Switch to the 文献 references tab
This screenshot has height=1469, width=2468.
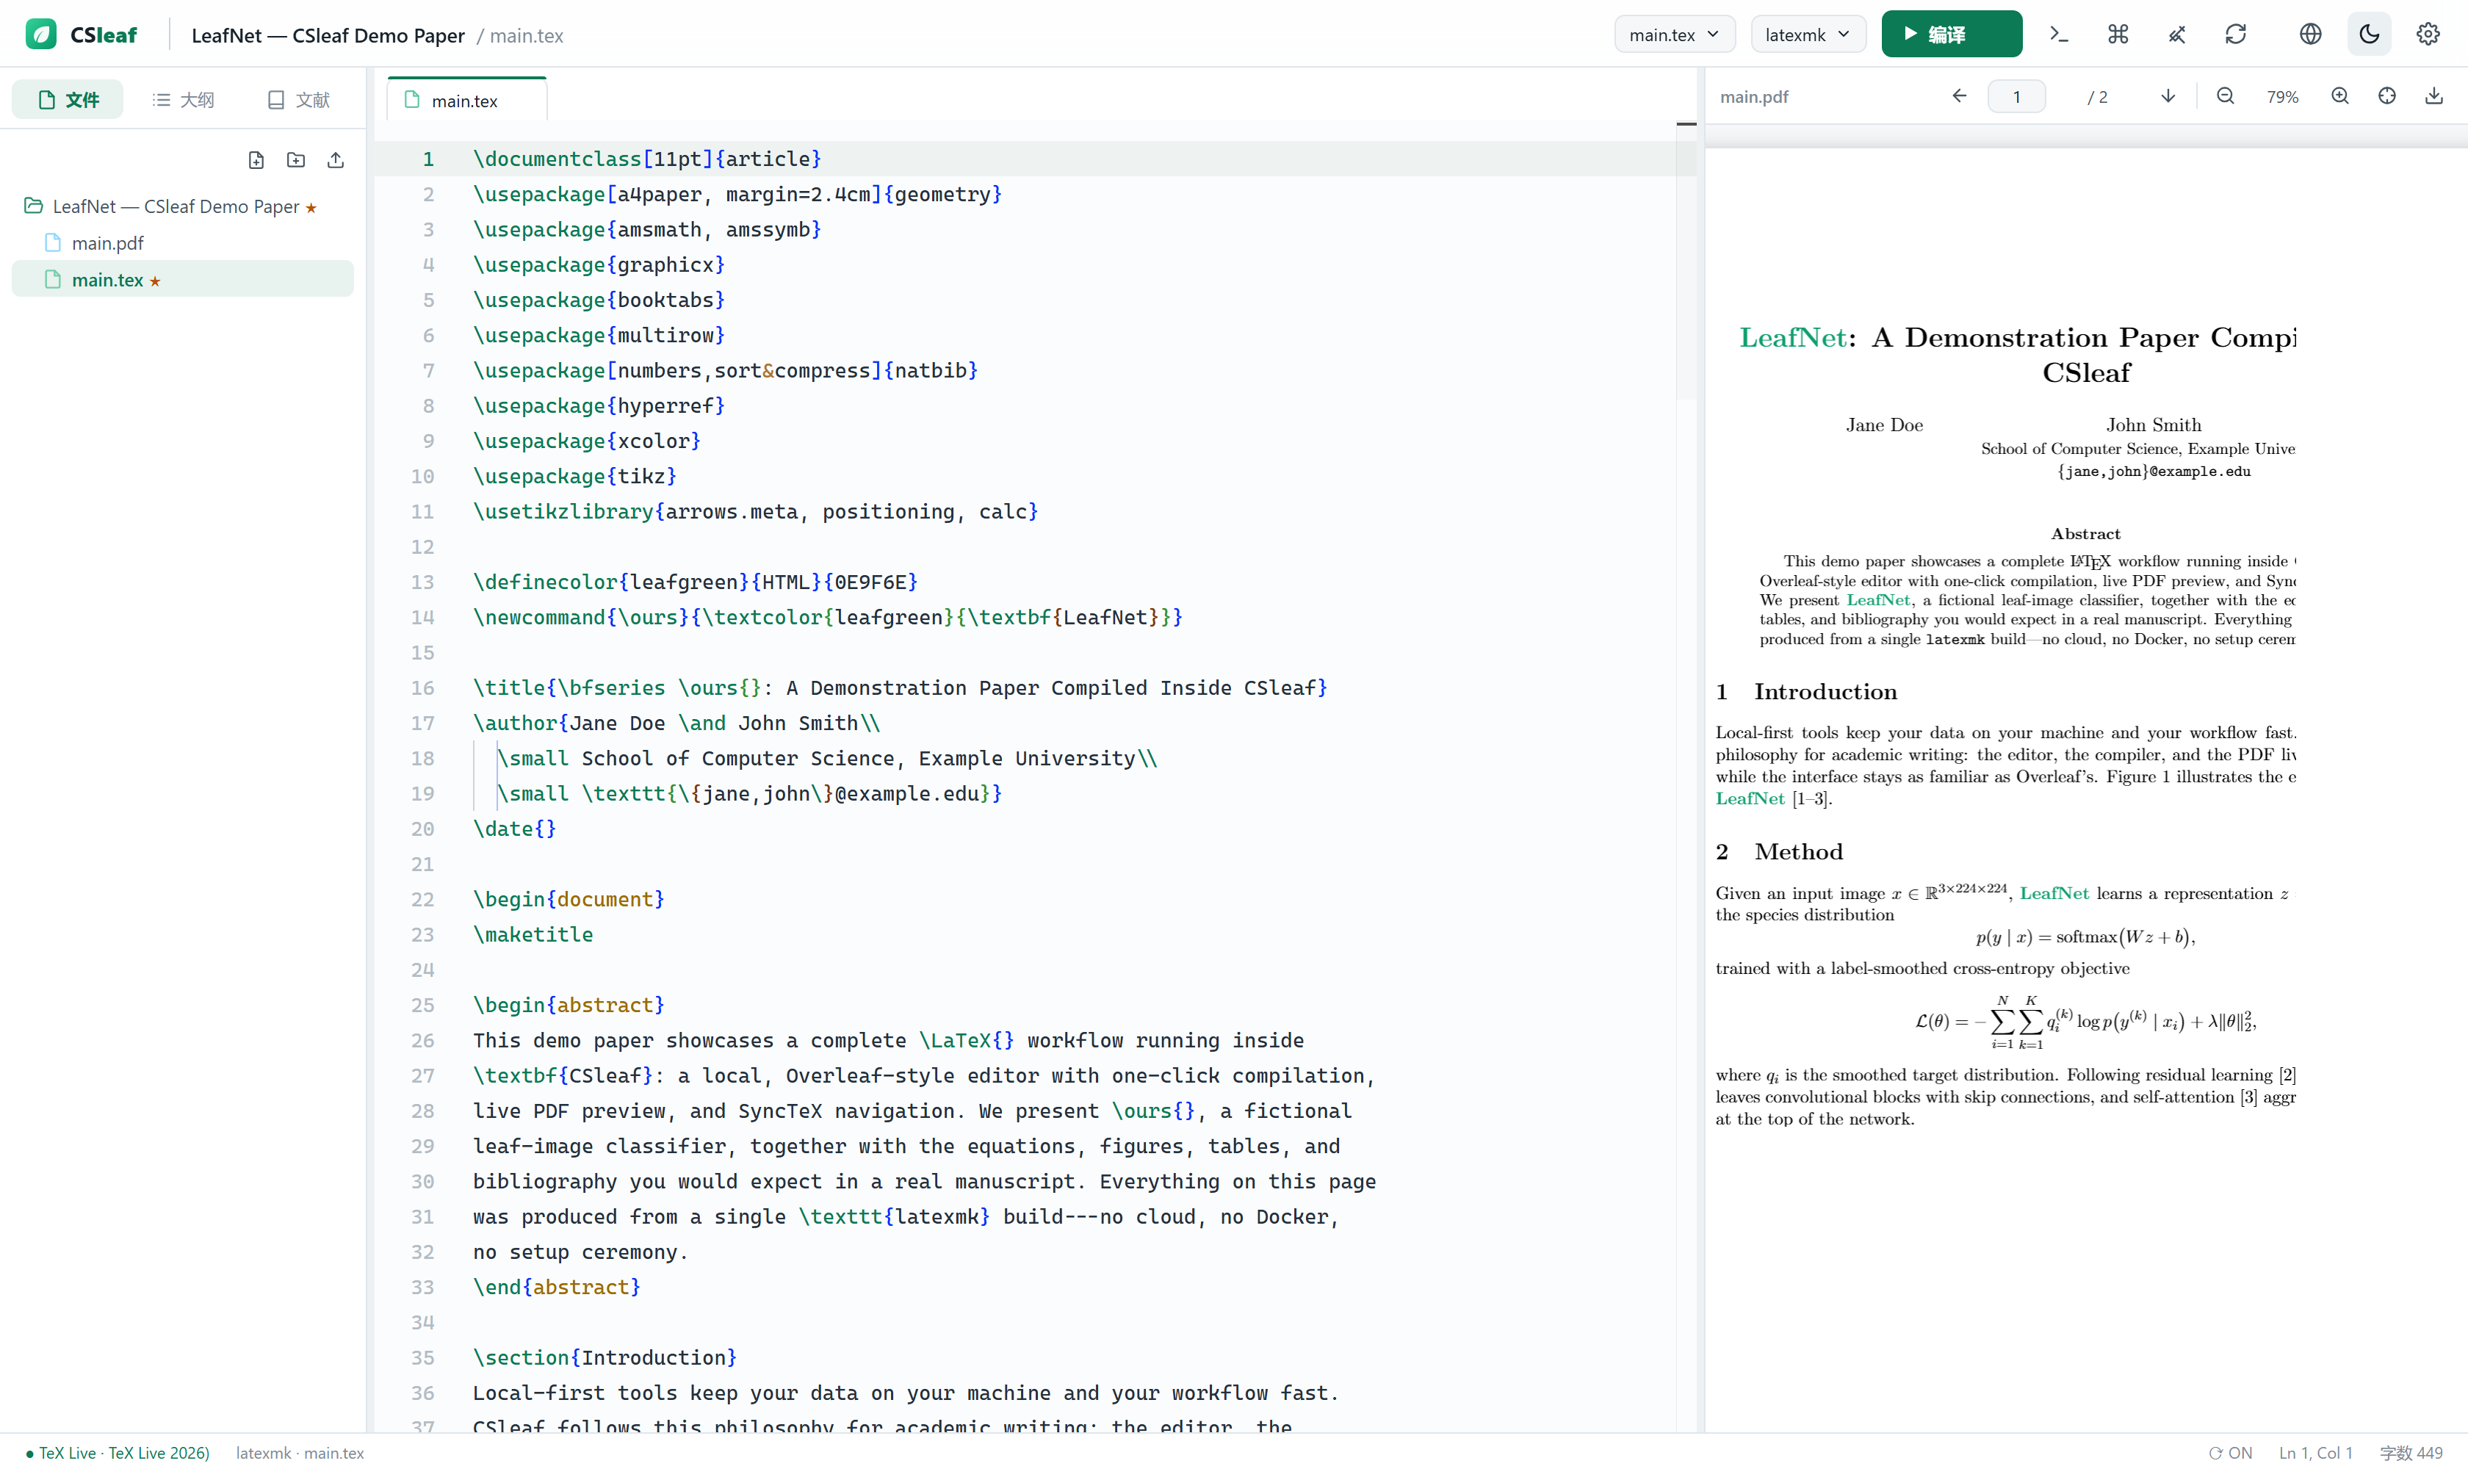pyautogui.click(x=298, y=100)
